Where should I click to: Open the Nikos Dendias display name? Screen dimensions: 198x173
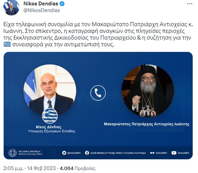click(x=41, y=4)
